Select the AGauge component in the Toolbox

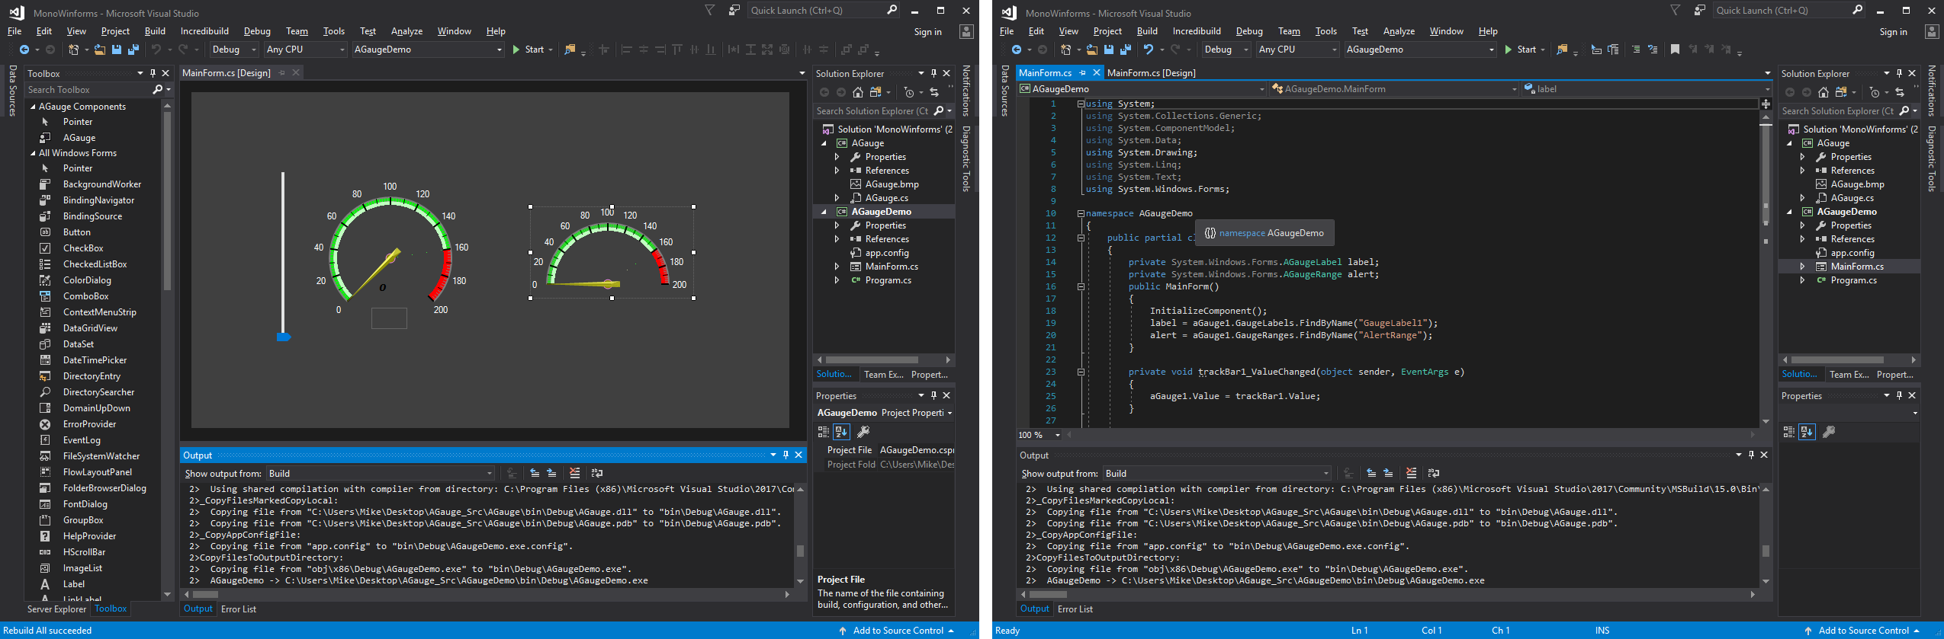79,138
